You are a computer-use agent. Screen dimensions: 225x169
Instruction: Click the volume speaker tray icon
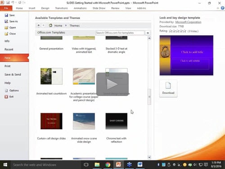click(x=195, y=164)
